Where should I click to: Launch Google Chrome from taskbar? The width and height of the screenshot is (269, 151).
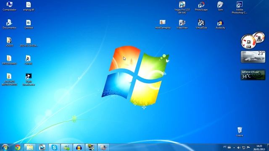[x=18, y=147]
